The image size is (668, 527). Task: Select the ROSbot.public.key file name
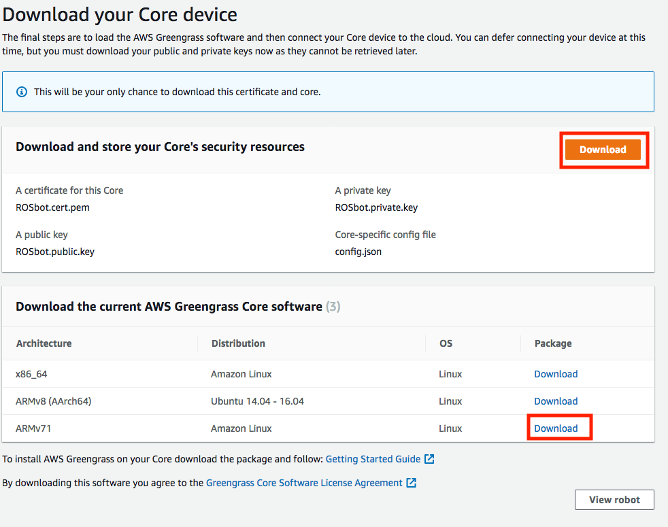55,252
